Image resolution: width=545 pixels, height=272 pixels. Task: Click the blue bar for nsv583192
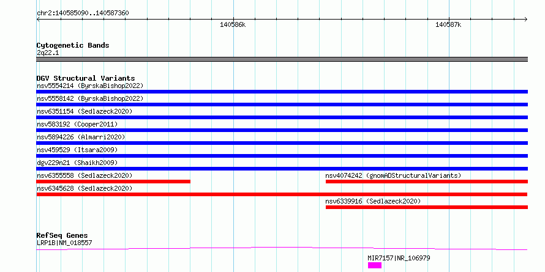coord(282,130)
